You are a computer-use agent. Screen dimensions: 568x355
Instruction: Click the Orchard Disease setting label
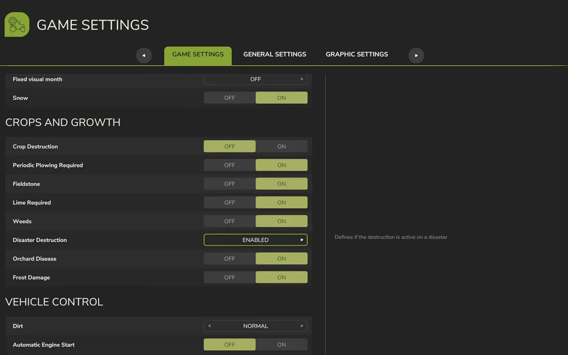tap(35, 259)
